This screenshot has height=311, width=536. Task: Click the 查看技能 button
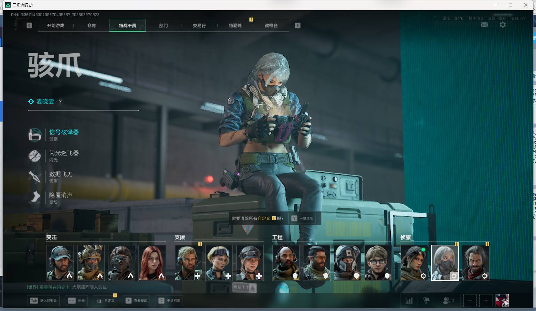136,301
